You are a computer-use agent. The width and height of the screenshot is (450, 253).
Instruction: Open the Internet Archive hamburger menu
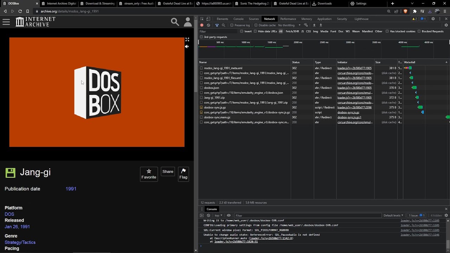click(x=6, y=22)
